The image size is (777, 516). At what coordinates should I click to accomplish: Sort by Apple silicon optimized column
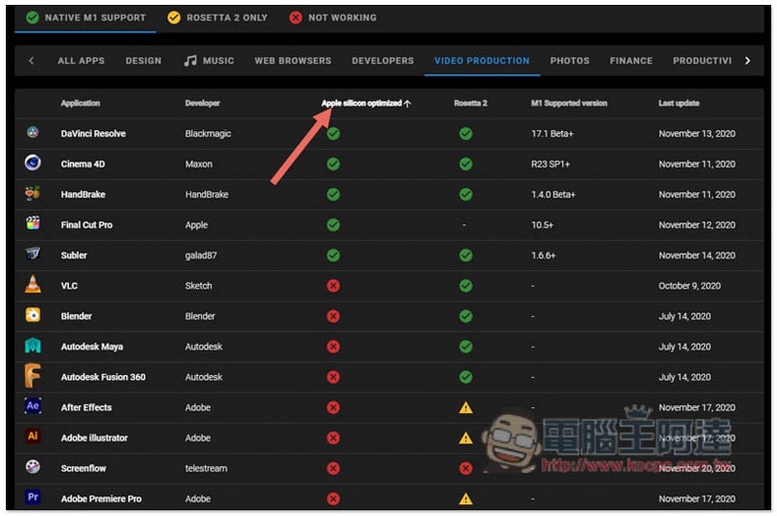[366, 103]
